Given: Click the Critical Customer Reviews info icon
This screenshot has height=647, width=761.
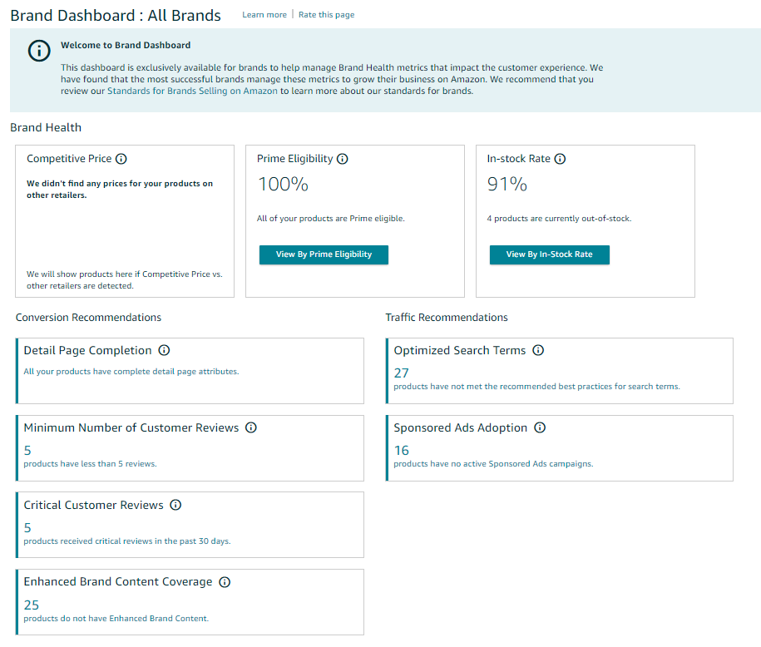Looking at the screenshot, I should pos(175,505).
